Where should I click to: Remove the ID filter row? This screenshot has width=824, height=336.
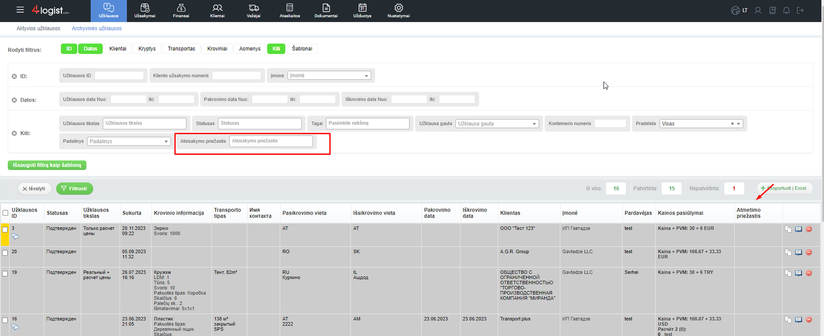[x=14, y=76]
